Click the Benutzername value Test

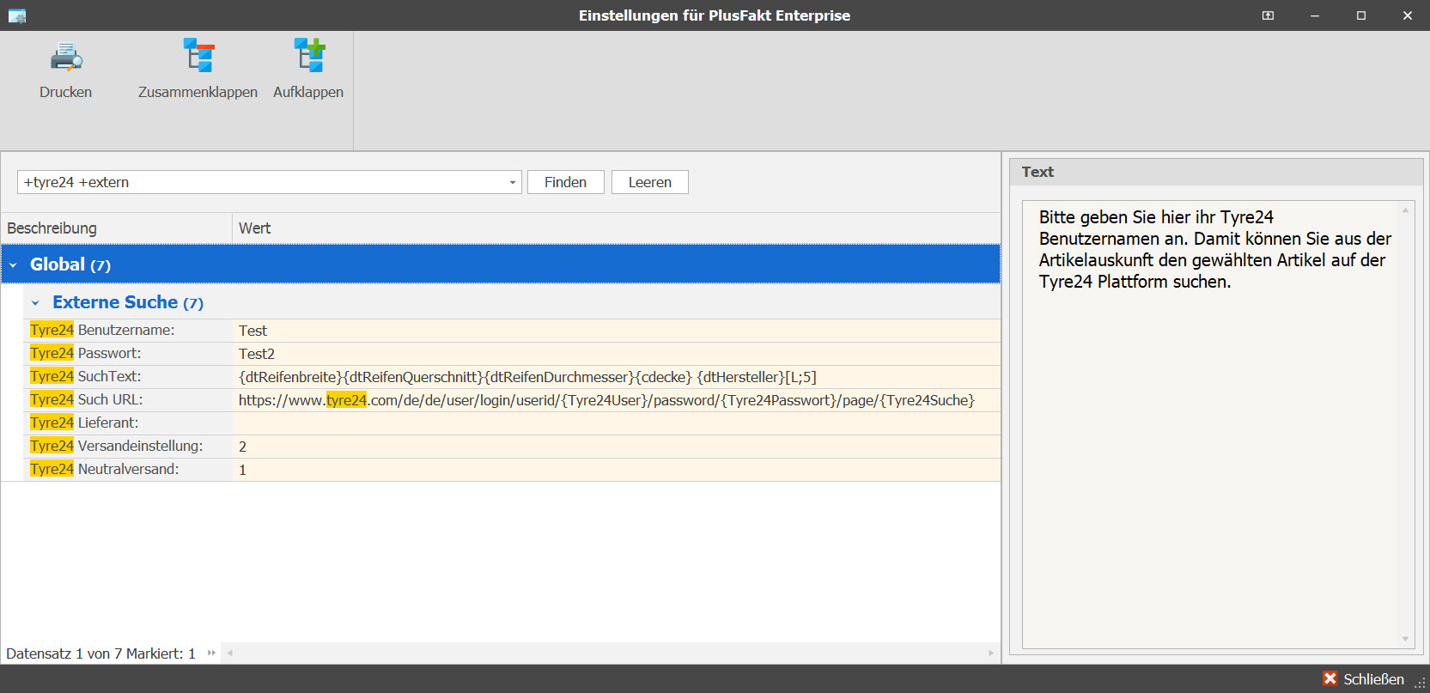pyautogui.click(x=253, y=331)
